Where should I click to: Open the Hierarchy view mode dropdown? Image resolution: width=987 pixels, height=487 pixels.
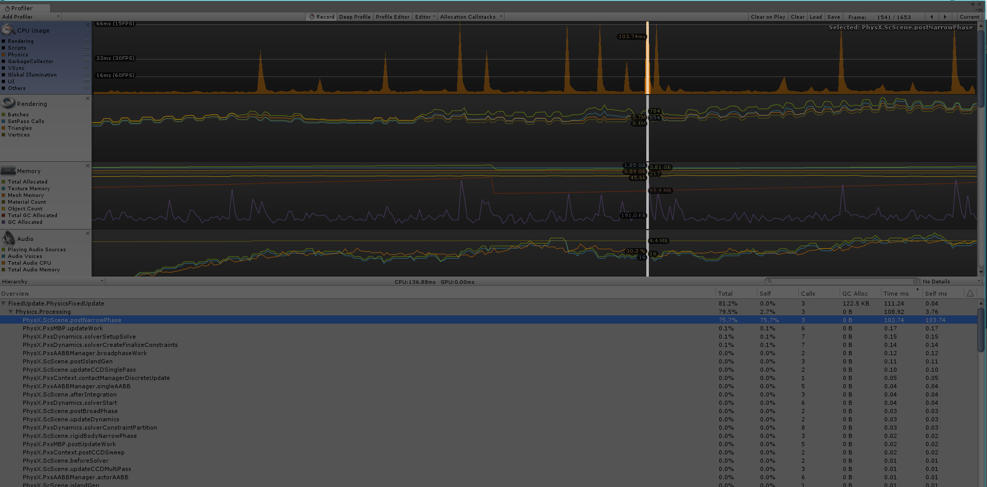52,281
